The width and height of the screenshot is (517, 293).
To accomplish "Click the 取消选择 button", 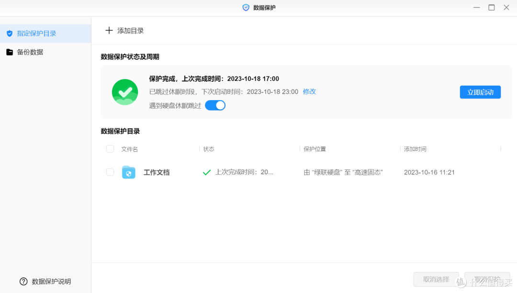I will (x=436, y=279).
